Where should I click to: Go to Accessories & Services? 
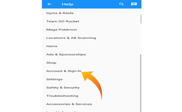coord(69,104)
